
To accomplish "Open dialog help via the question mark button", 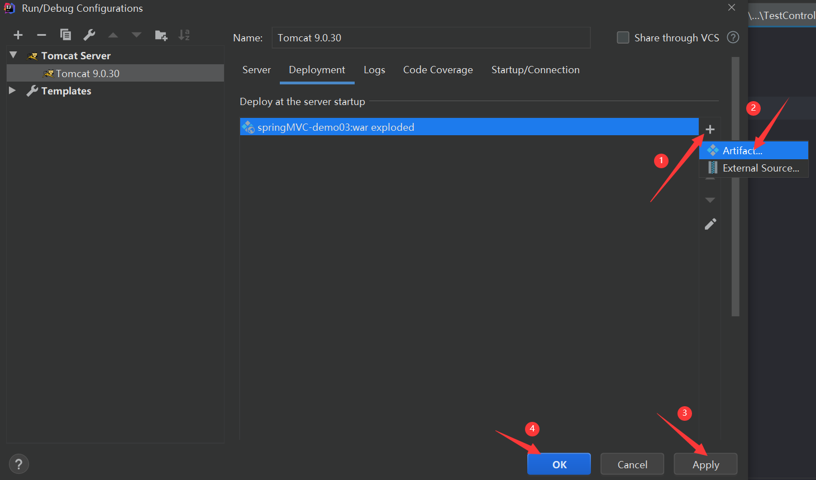I will click(x=18, y=464).
